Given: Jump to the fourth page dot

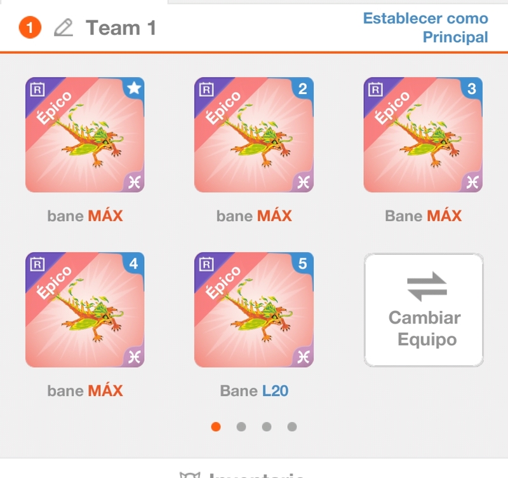Looking at the screenshot, I should tap(292, 427).
